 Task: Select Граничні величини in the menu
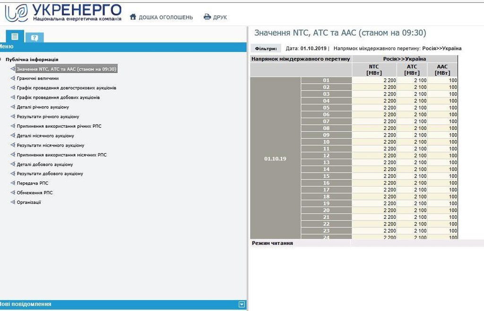pos(38,78)
